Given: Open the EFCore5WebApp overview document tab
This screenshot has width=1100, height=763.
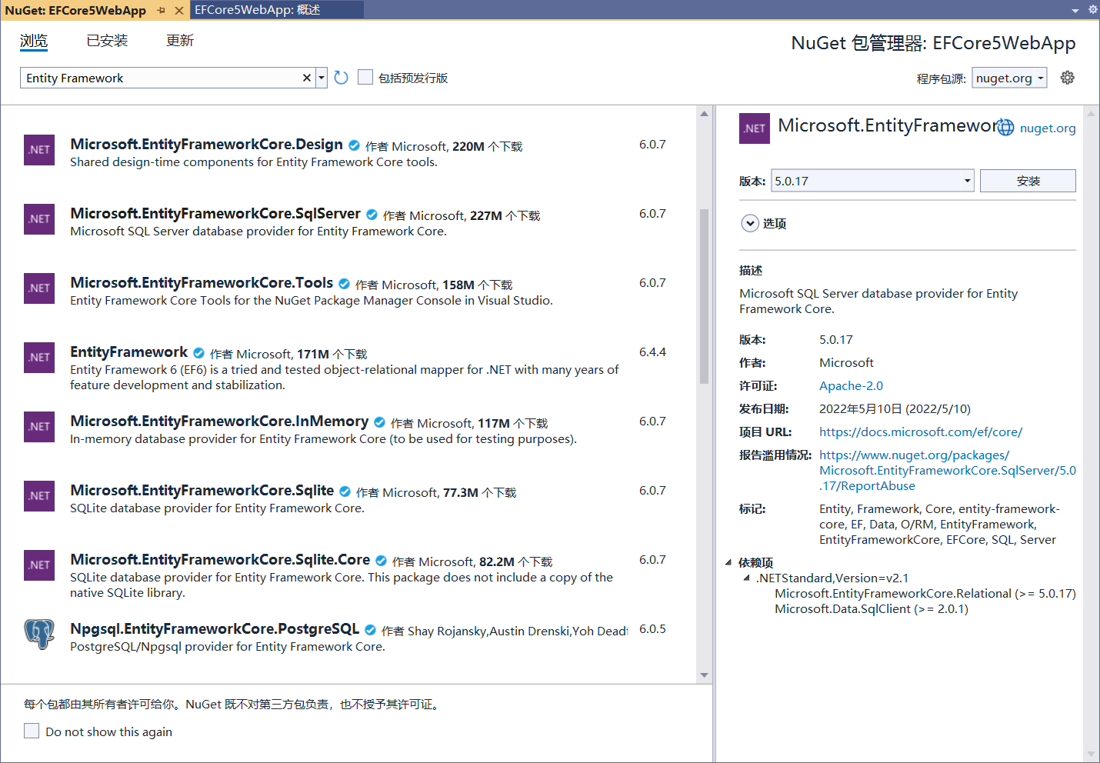Looking at the screenshot, I should pos(277,10).
